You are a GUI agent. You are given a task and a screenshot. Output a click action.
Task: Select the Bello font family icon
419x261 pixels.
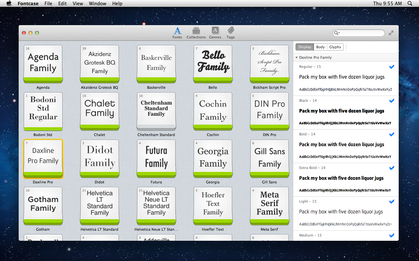[x=213, y=64]
